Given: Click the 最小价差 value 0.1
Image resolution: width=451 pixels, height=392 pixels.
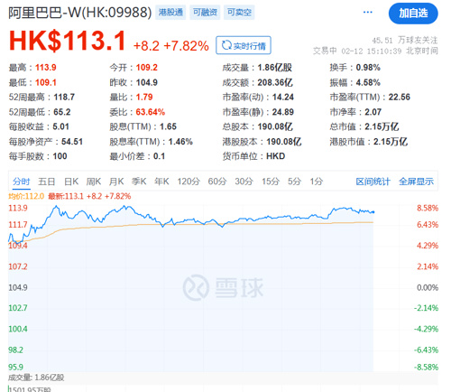Looking at the screenshot, I should click(x=159, y=156).
